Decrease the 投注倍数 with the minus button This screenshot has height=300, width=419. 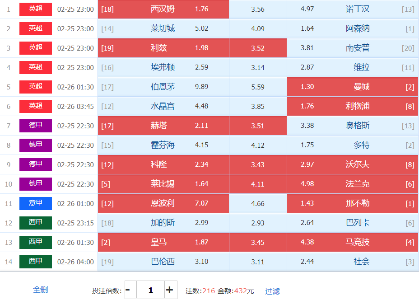(x=130, y=290)
